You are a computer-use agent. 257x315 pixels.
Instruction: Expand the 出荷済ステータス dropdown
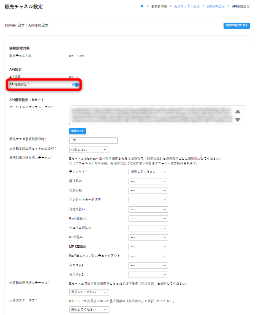[x=89, y=309]
